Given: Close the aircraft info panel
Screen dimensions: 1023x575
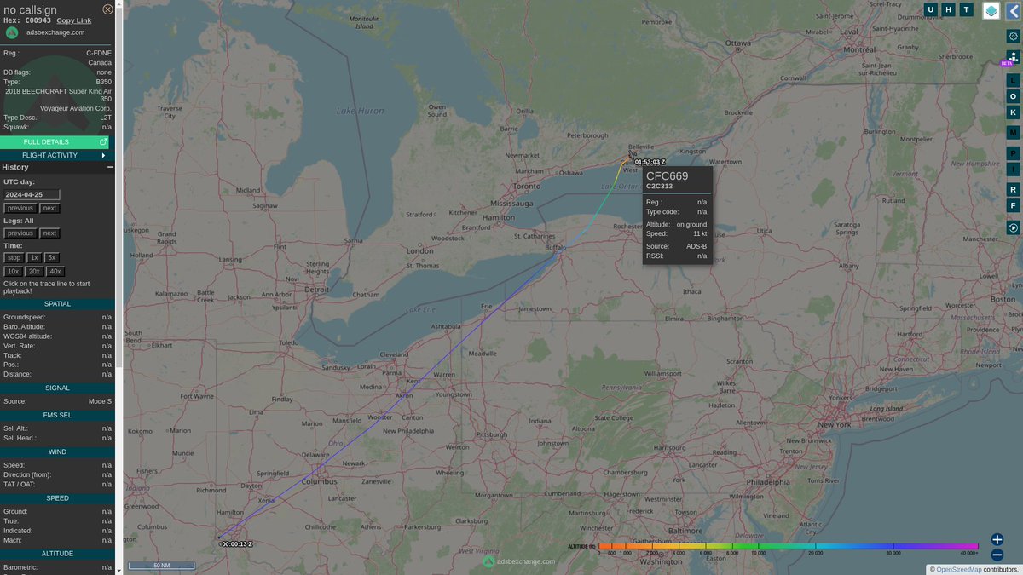Looking at the screenshot, I should (x=107, y=9).
